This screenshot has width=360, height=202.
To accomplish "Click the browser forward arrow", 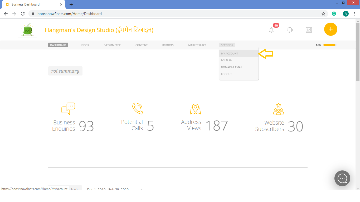I will pyautogui.click(x=14, y=14).
